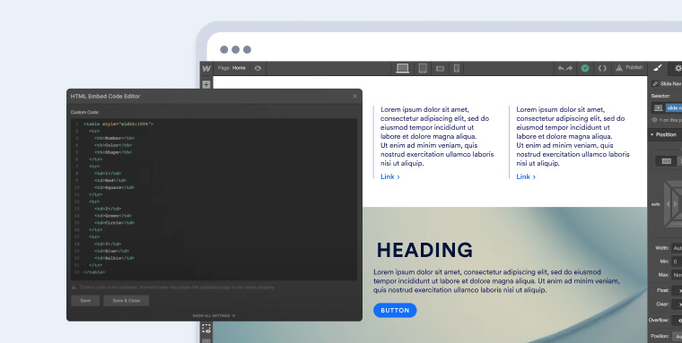Click the undo arrow
The image size is (682, 343).
pyautogui.click(x=561, y=68)
